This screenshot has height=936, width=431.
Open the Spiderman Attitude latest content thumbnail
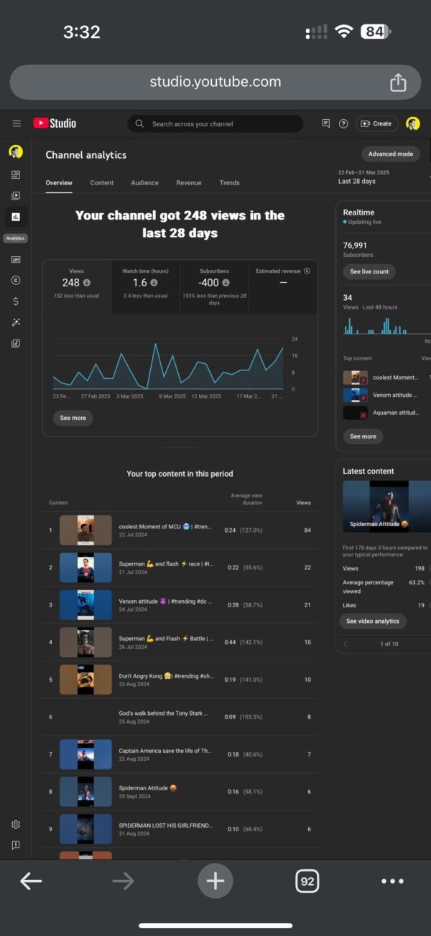tap(386, 506)
